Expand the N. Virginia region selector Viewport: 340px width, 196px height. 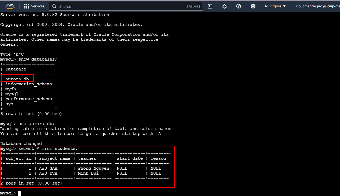(275, 6)
